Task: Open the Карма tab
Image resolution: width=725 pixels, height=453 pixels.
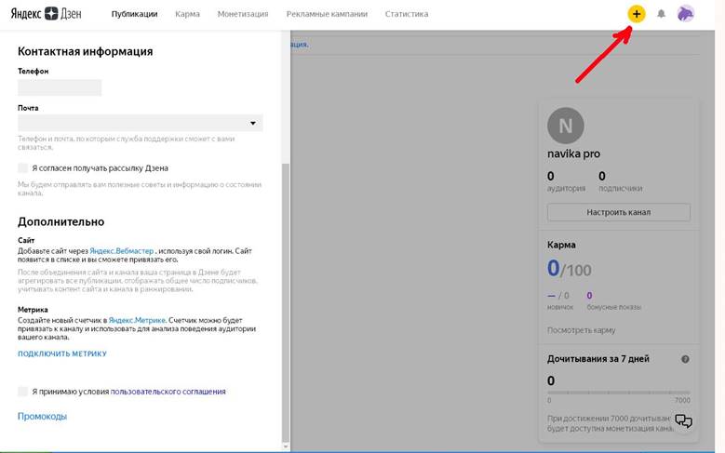Action: [187, 14]
